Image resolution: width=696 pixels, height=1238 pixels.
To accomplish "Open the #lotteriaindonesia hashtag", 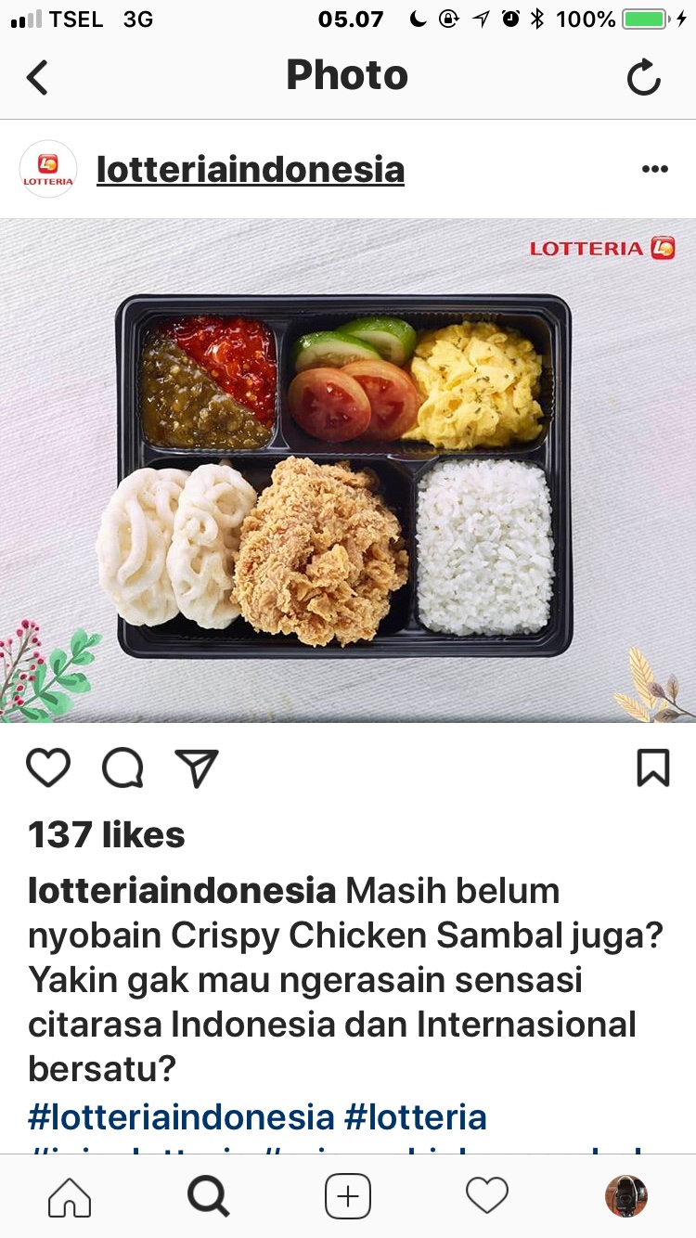I will (x=181, y=1116).
